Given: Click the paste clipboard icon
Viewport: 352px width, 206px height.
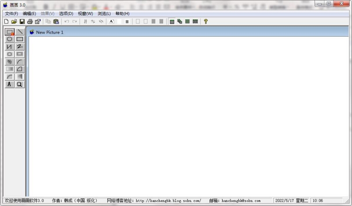Looking at the screenshot, I should point(56,21).
